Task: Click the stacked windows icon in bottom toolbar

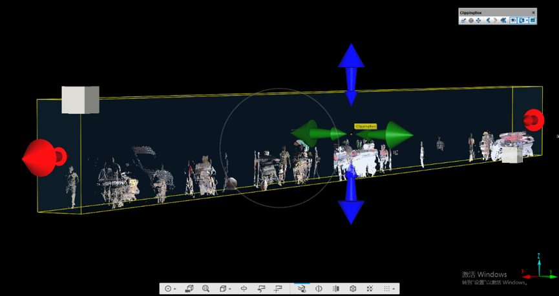Action: pyautogui.click(x=189, y=289)
